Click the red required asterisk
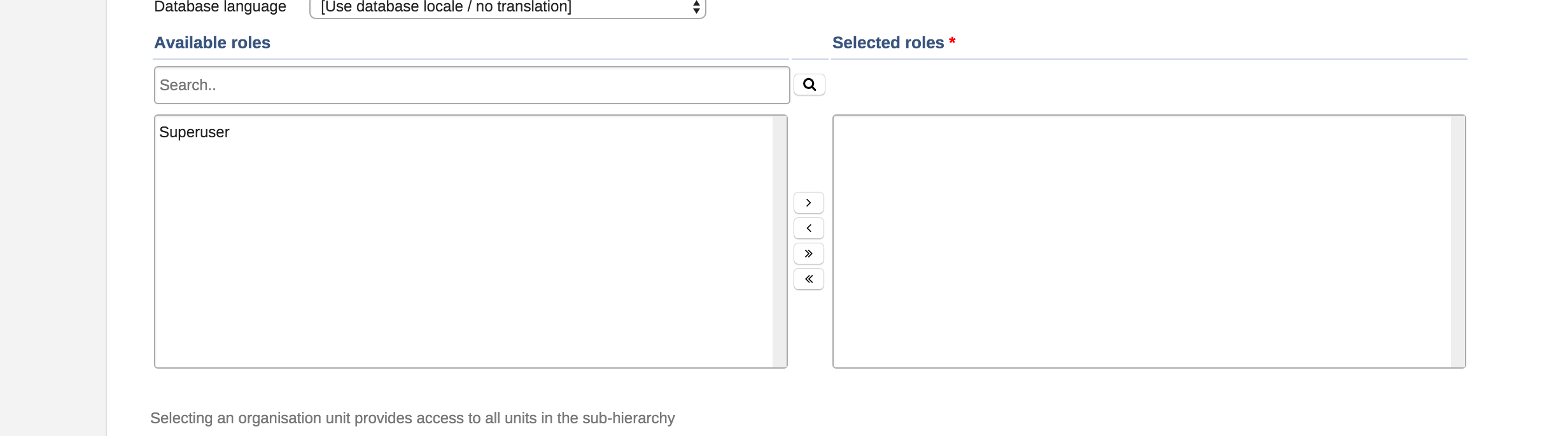1549x436 pixels. [x=952, y=41]
